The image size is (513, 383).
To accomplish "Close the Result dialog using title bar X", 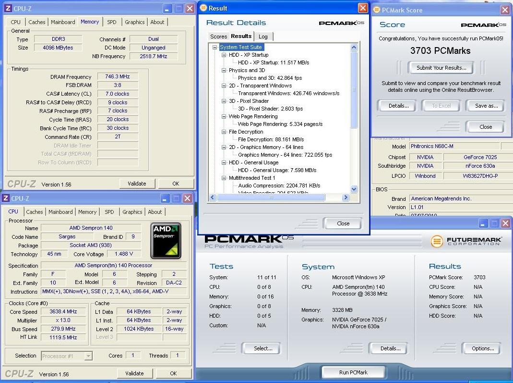I will 363,8.
